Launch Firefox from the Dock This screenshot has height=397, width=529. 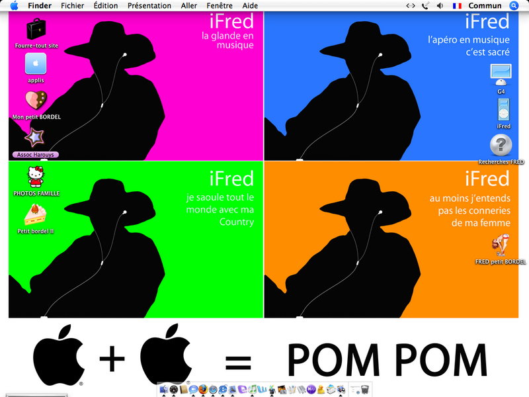point(203,389)
